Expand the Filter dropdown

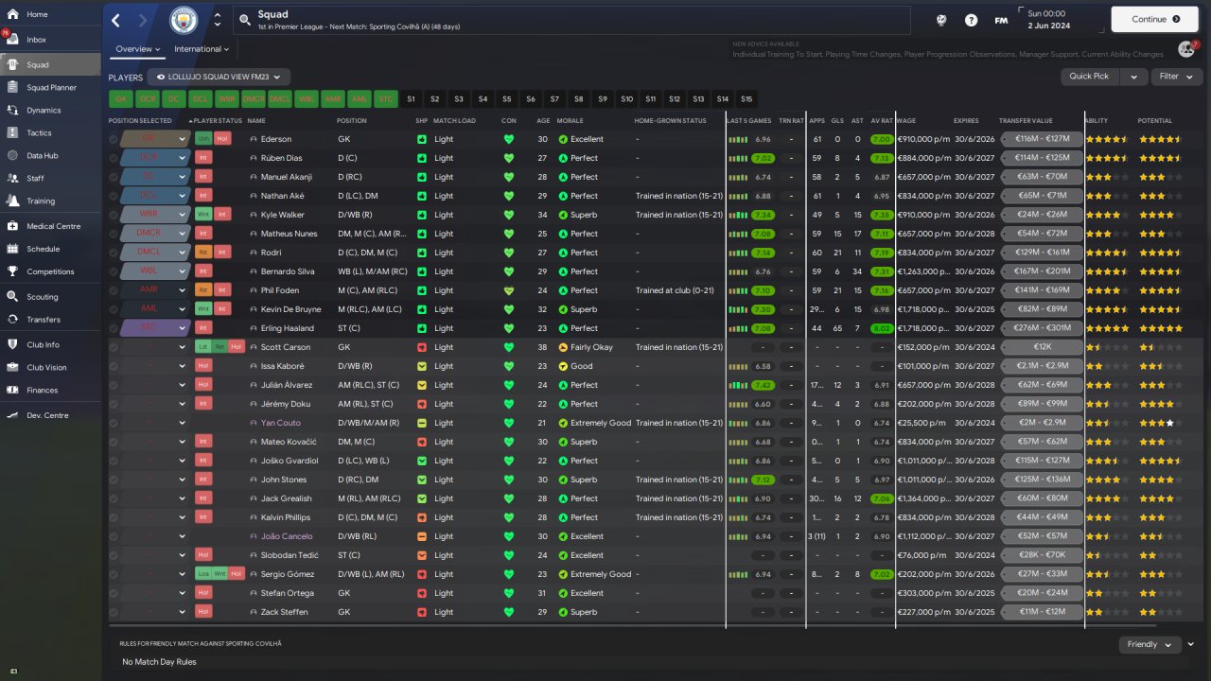coord(1177,77)
